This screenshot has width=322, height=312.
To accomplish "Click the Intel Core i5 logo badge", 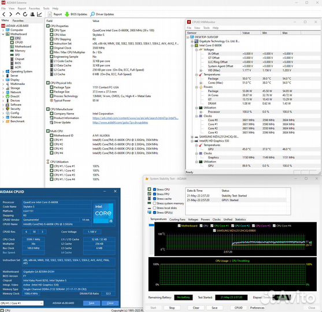I will coord(103,213).
